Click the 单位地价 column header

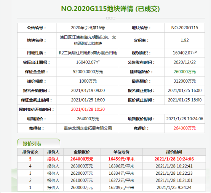click(x=121, y=152)
